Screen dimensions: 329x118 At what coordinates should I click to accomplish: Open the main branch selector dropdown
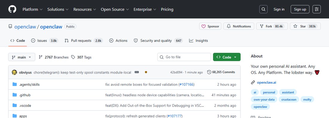pos(22,57)
